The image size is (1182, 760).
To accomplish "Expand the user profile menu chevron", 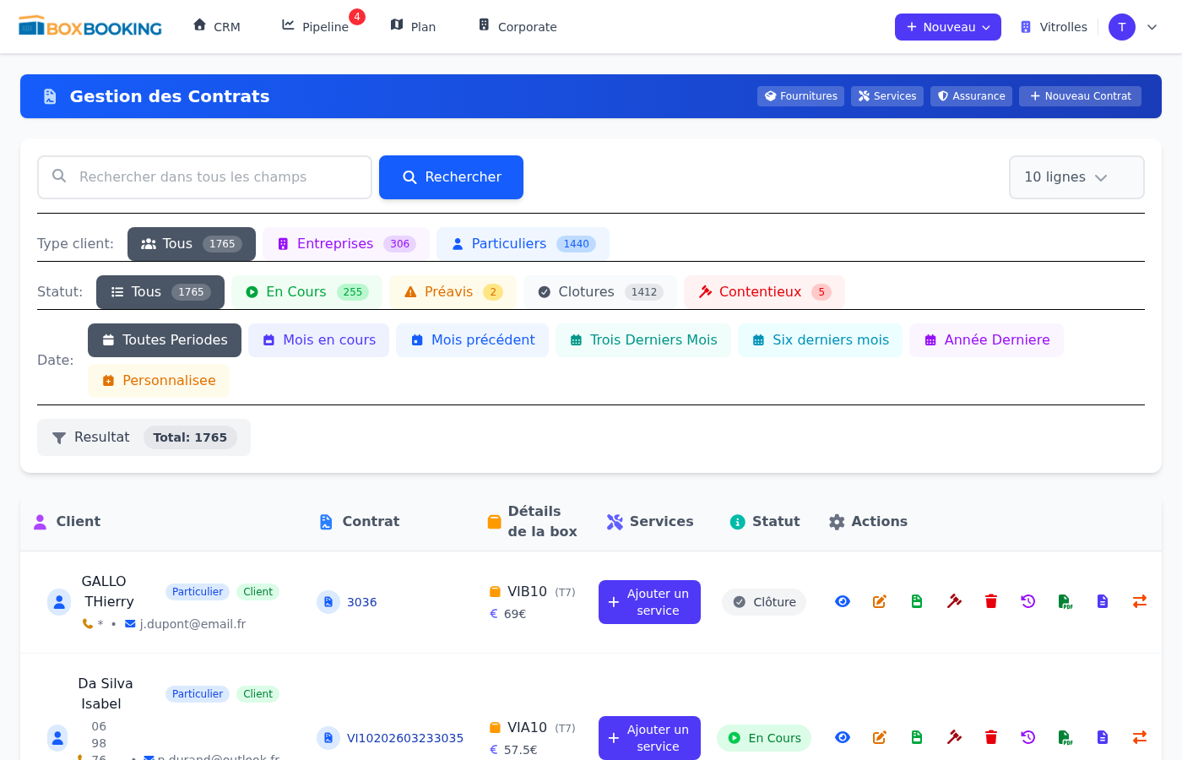I will pyautogui.click(x=1152, y=27).
